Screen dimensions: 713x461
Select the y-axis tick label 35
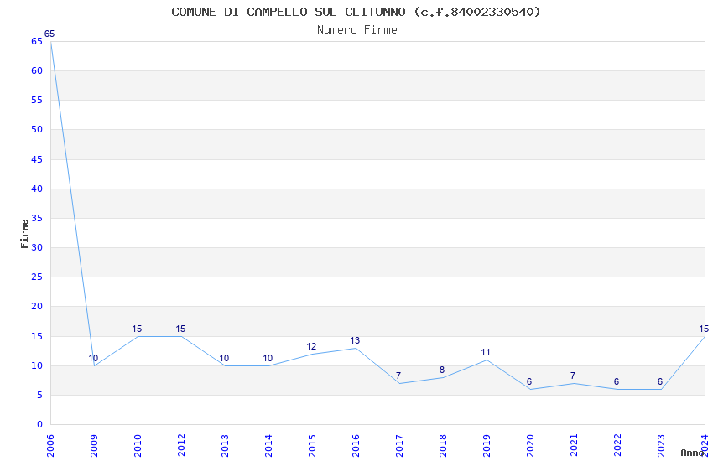point(37,218)
